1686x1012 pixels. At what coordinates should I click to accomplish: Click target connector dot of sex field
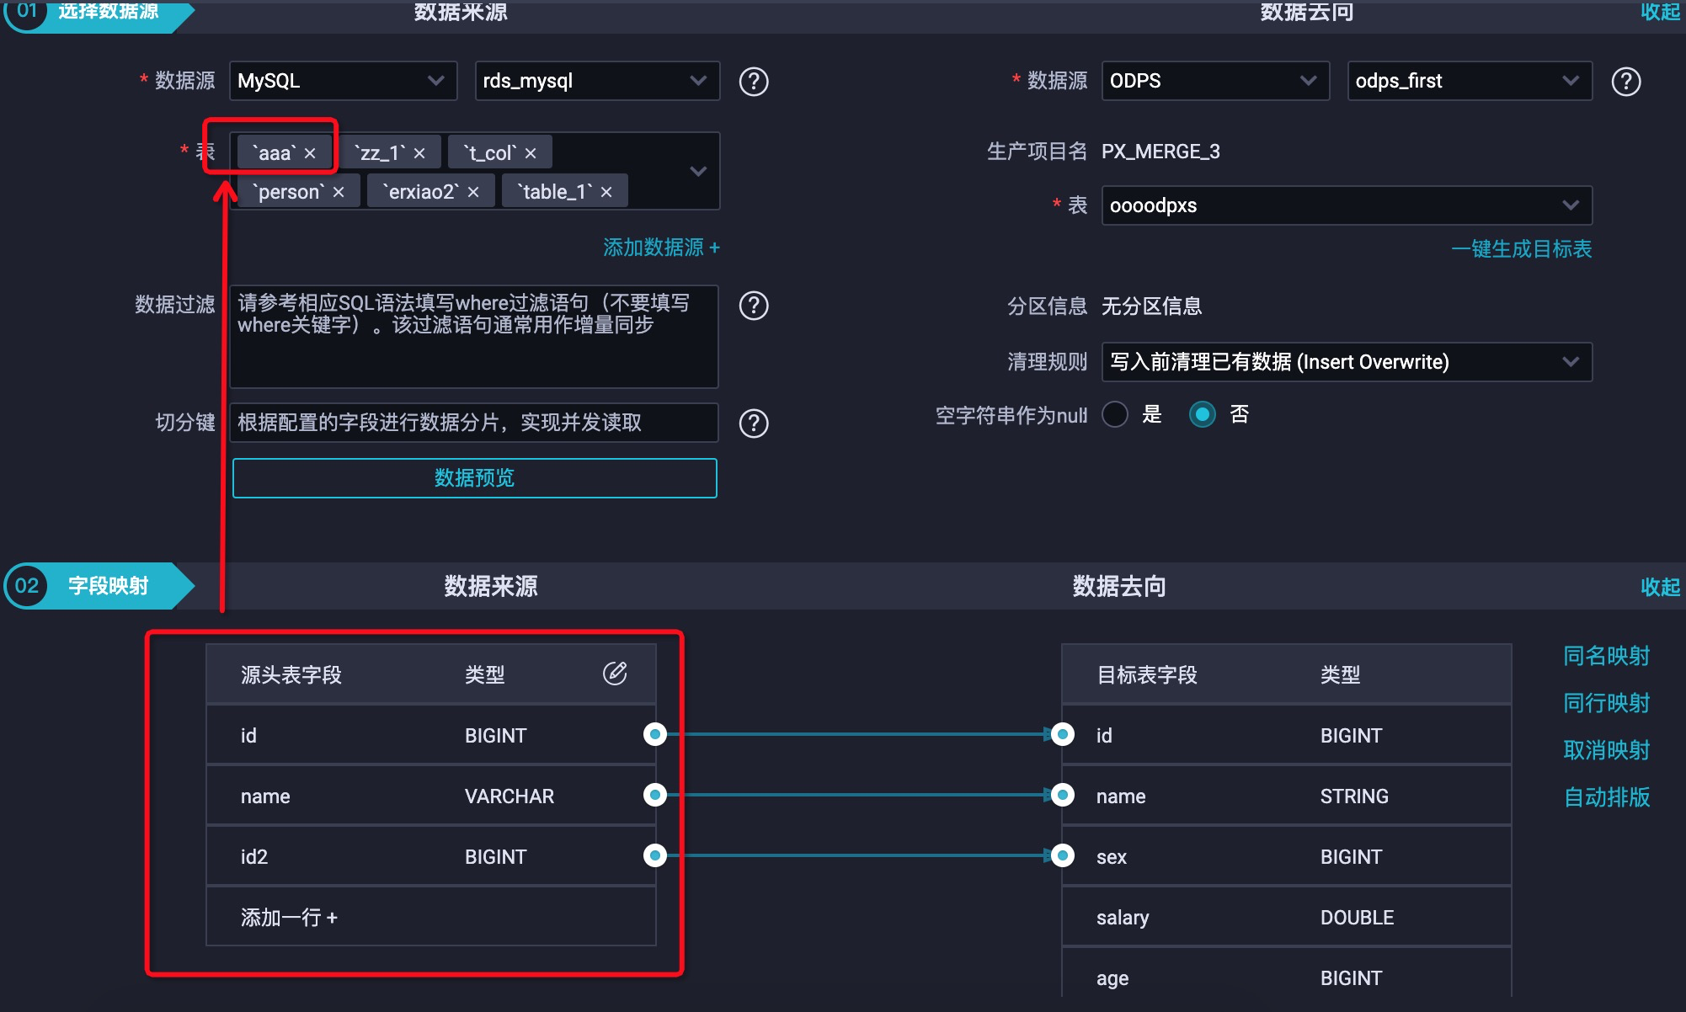tap(1063, 855)
